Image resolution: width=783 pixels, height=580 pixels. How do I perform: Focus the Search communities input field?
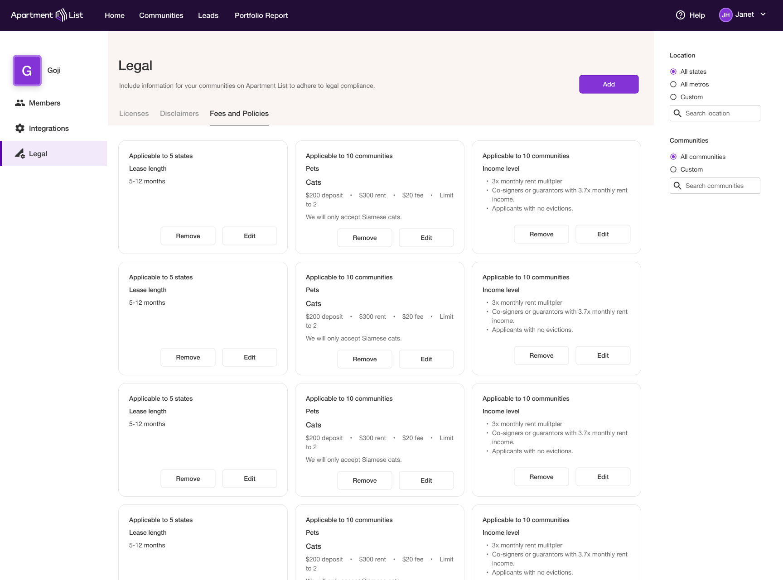(715, 186)
